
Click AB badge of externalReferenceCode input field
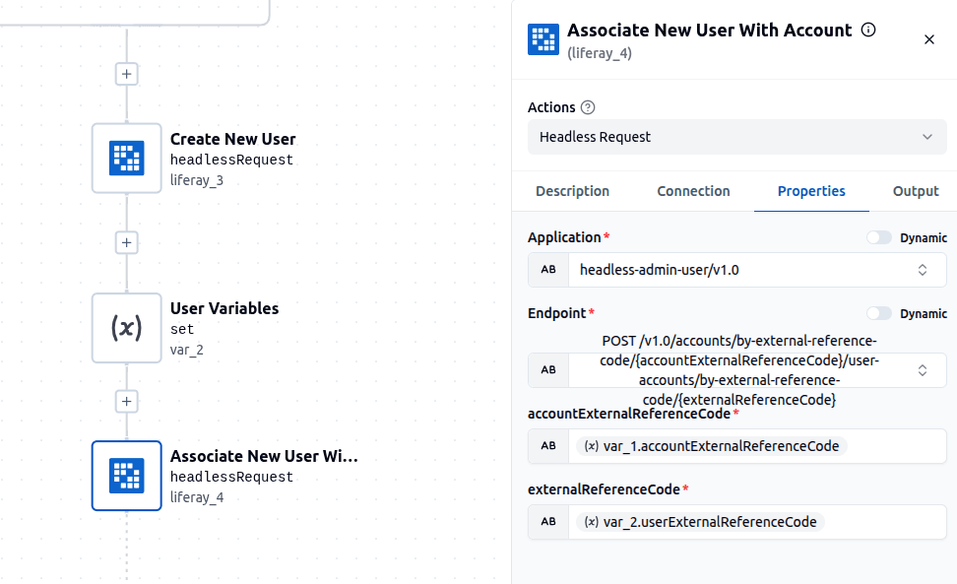click(x=548, y=522)
